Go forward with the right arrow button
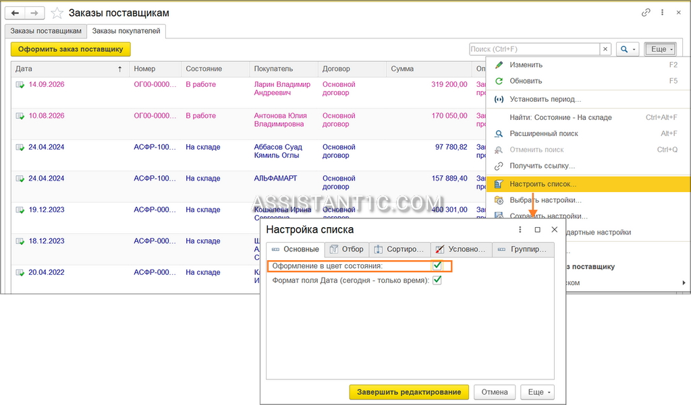The image size is (691, 405). [34, 13]
